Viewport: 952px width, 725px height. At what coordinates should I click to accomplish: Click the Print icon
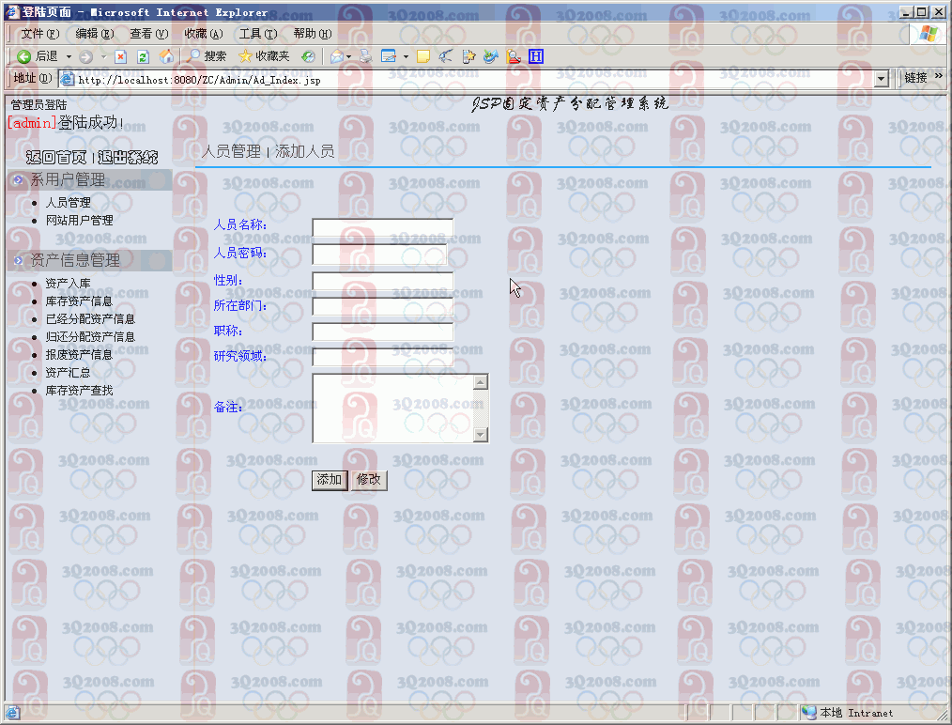pyautogui.click(x=365, y=56)
